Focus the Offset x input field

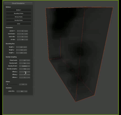coord(25,72)
